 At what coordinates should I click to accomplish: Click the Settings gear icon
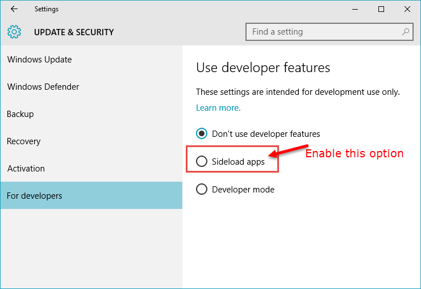[14, 32]
